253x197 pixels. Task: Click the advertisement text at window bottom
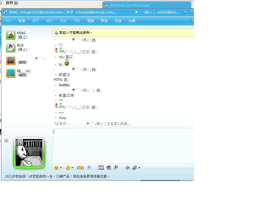[57, 176]
